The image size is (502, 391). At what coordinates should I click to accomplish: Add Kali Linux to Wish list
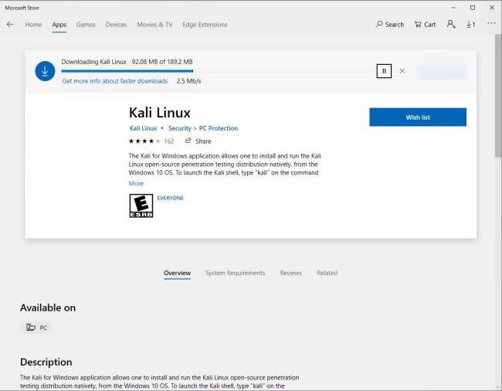click(418, 117)
